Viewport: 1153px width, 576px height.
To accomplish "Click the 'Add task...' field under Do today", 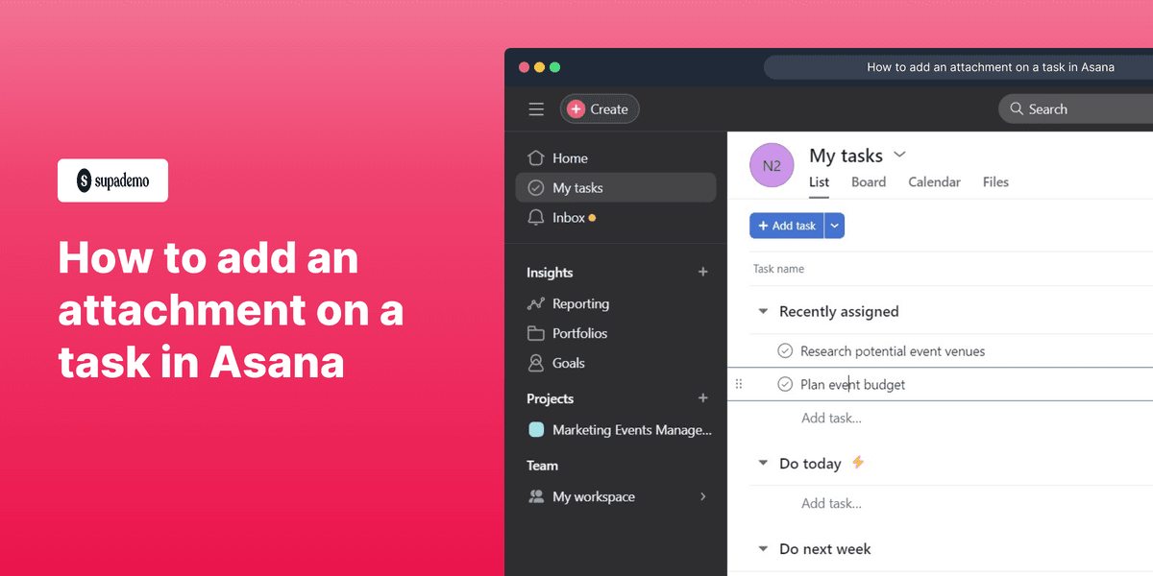I will 832,502.
